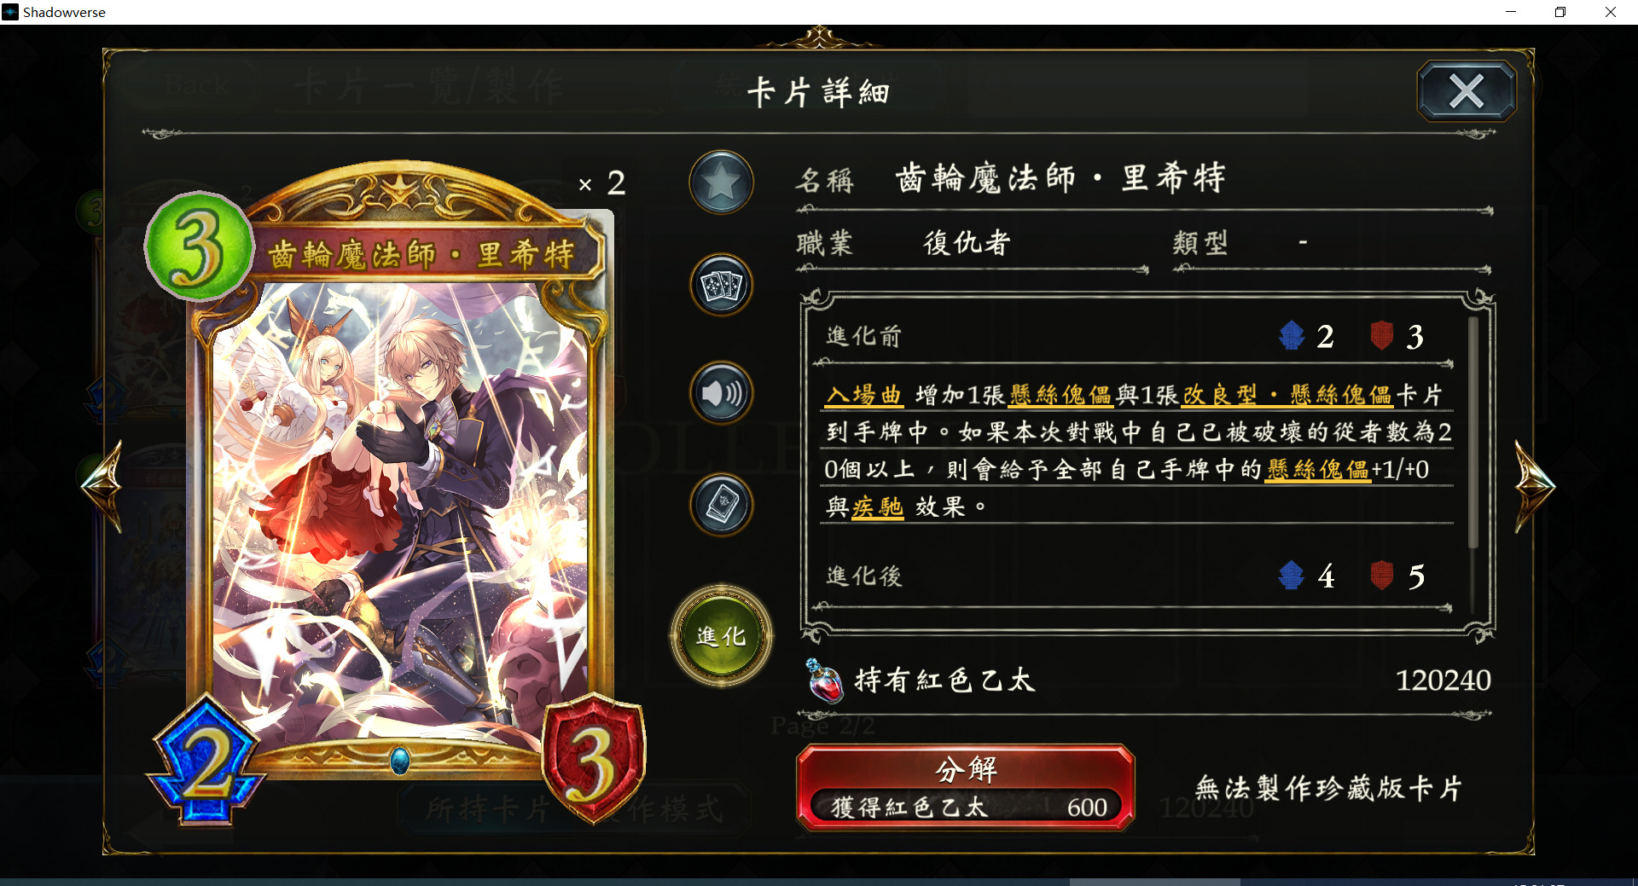Click the red ether vial icon
The image size is (1638, 886).
click(825, 680)
